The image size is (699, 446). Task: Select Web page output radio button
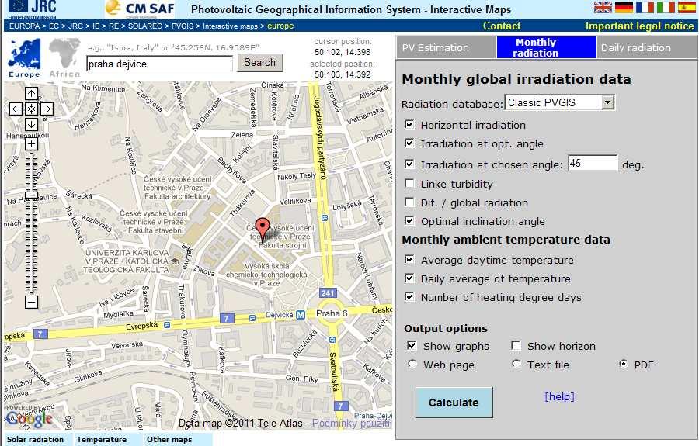[413, 364]
